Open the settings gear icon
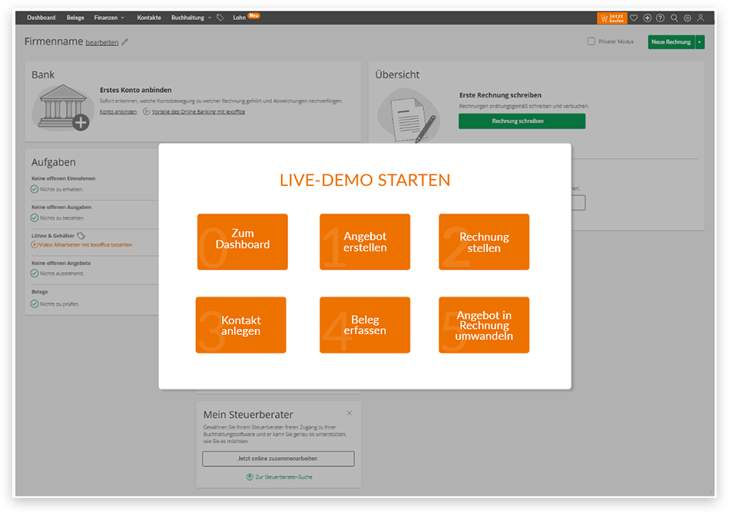This screenshot has height=514, width=729. point(688,18)
